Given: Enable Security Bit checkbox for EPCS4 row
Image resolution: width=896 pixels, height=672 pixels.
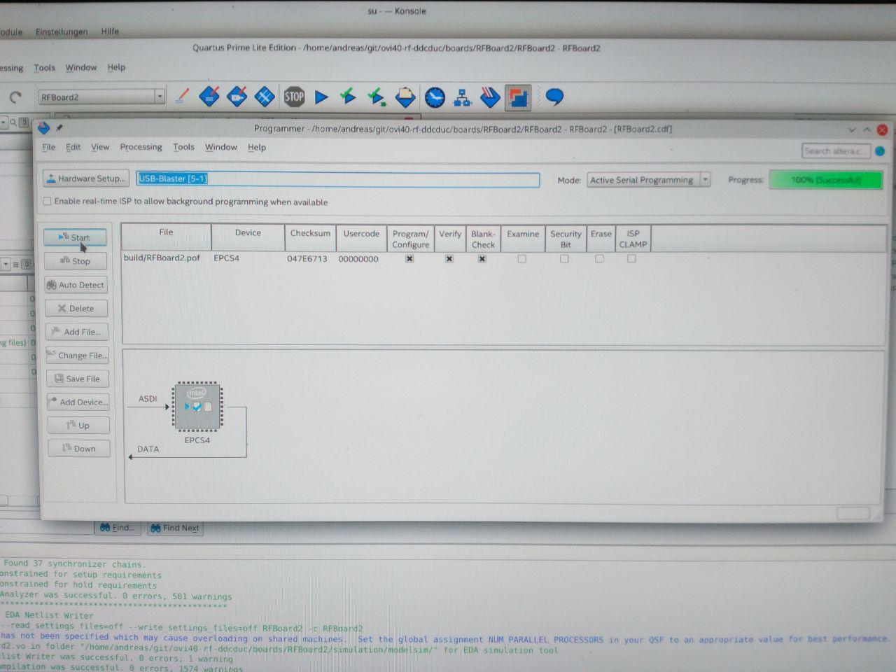Looking at the screenshot, I should (564, 259).
